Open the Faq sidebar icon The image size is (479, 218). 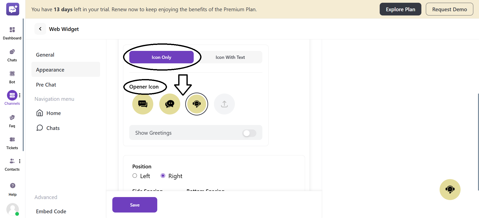coord(12,118)
